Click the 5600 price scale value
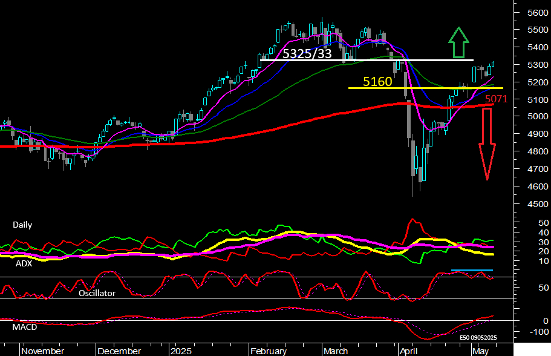Image resolution: width=551 pixels, height=356 pixels. (538, 13)
